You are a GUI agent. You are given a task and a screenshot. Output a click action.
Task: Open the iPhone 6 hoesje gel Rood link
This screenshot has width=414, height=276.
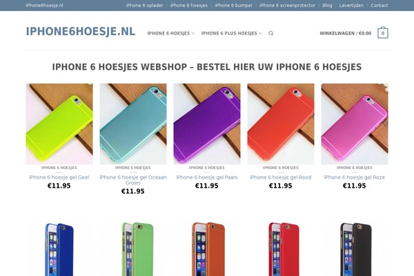281,177
